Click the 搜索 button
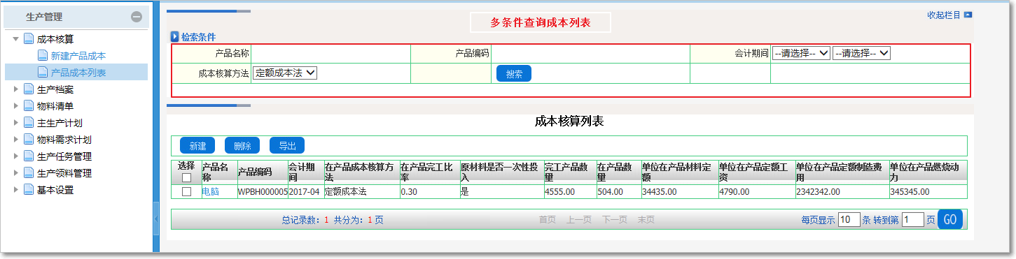 (x=514, y=73)
